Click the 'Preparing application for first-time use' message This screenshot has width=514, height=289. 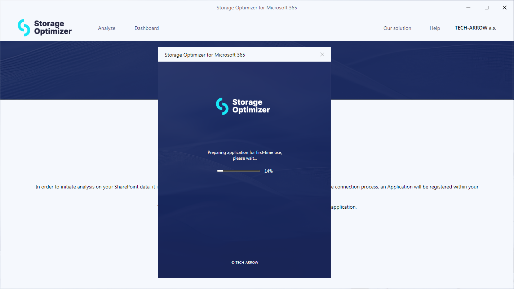click(244, 155)
